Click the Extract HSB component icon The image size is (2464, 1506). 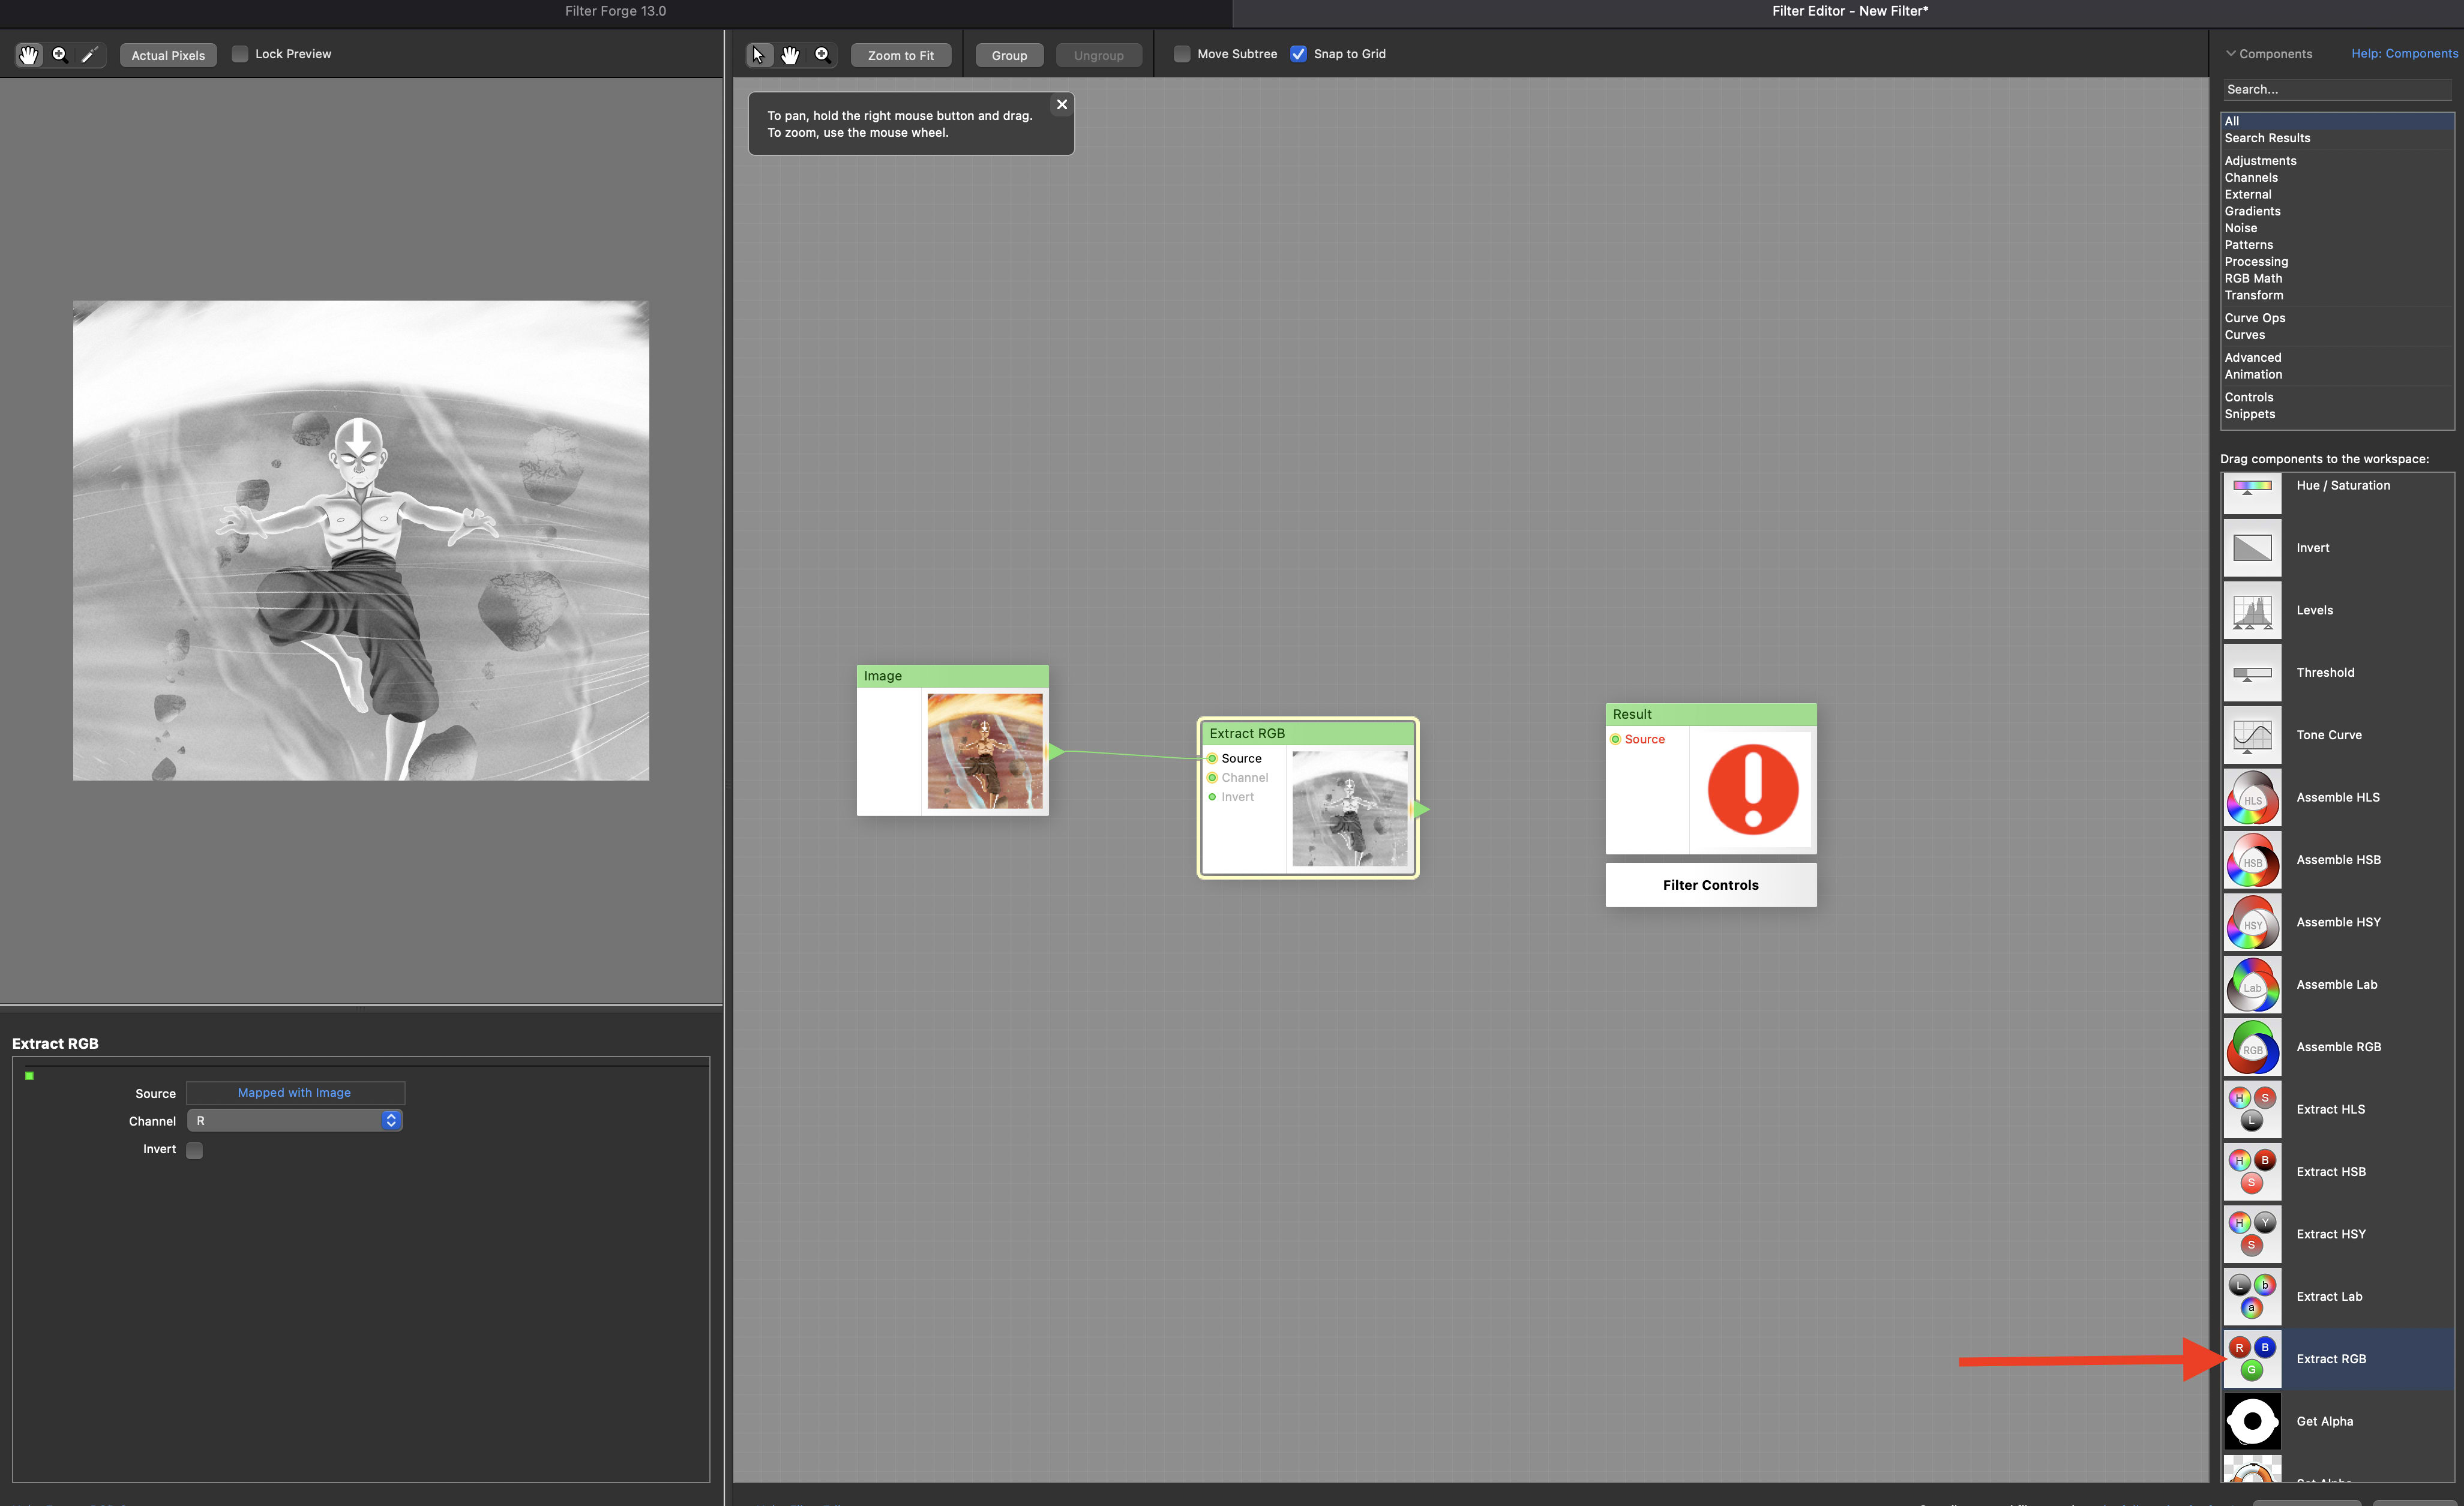(2252, 1172)
